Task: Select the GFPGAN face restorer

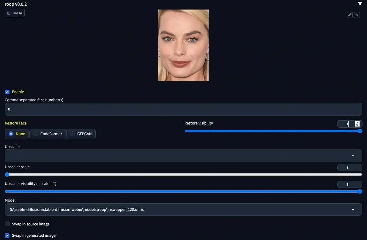Action: (x=81, y=134)
